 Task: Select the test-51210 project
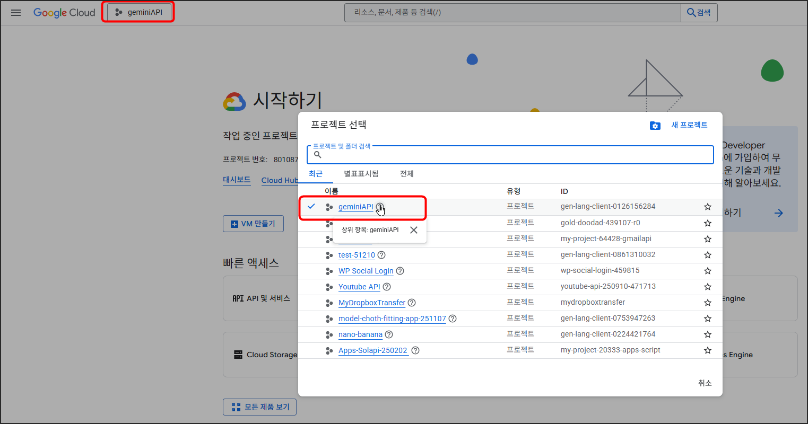coord(357,255)
